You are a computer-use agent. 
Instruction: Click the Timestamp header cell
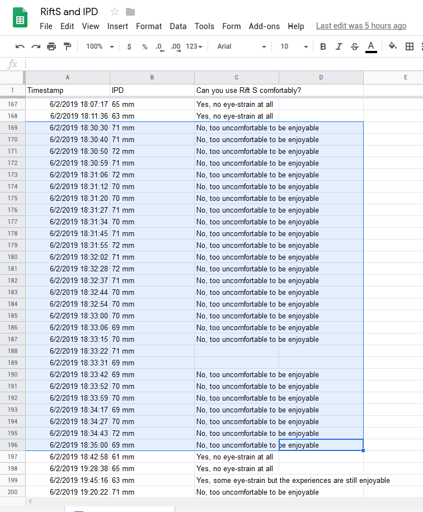click(68, 90)
